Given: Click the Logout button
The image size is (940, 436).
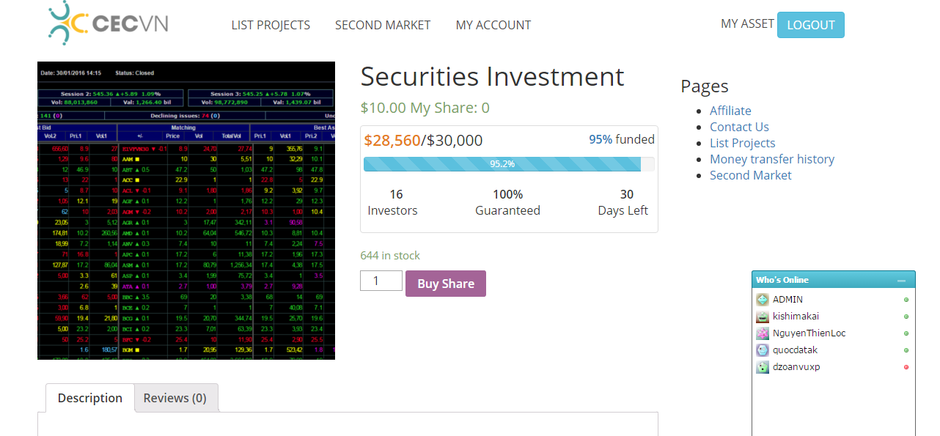Looking at the screenshot, I should tap(810, 25).
